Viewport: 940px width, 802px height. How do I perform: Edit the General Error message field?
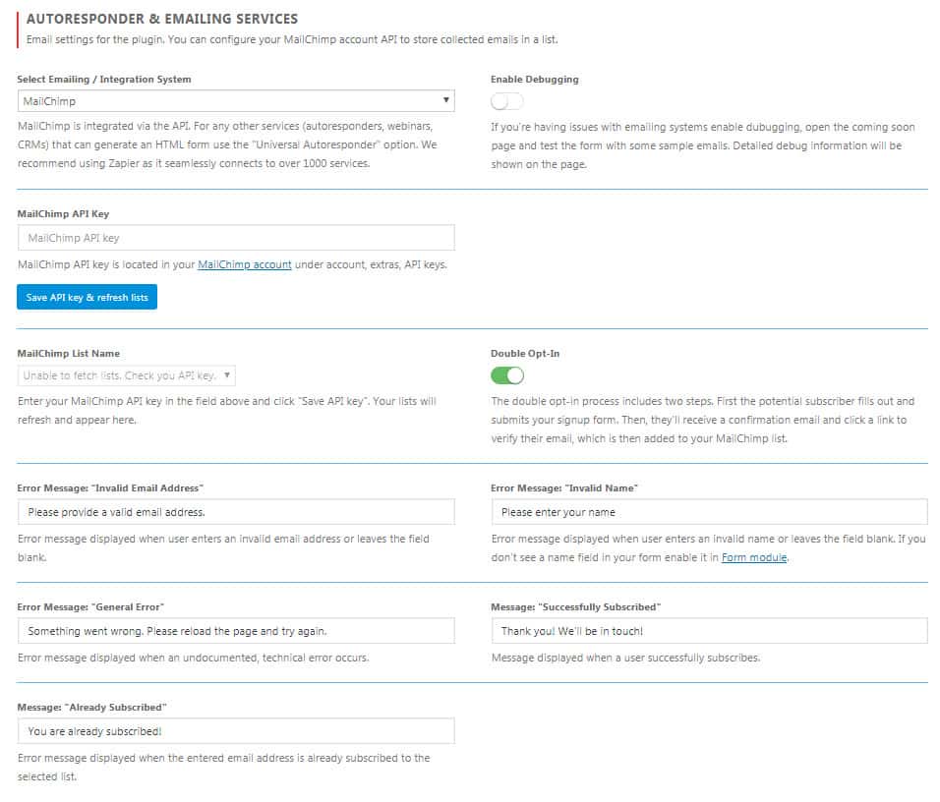click(x=236, y=631)
